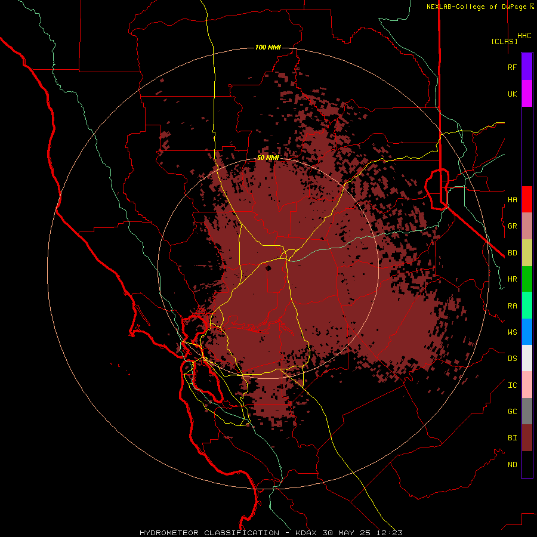Click the 'HR' legend label
This screenshot has width=537, height=537.
512,279
